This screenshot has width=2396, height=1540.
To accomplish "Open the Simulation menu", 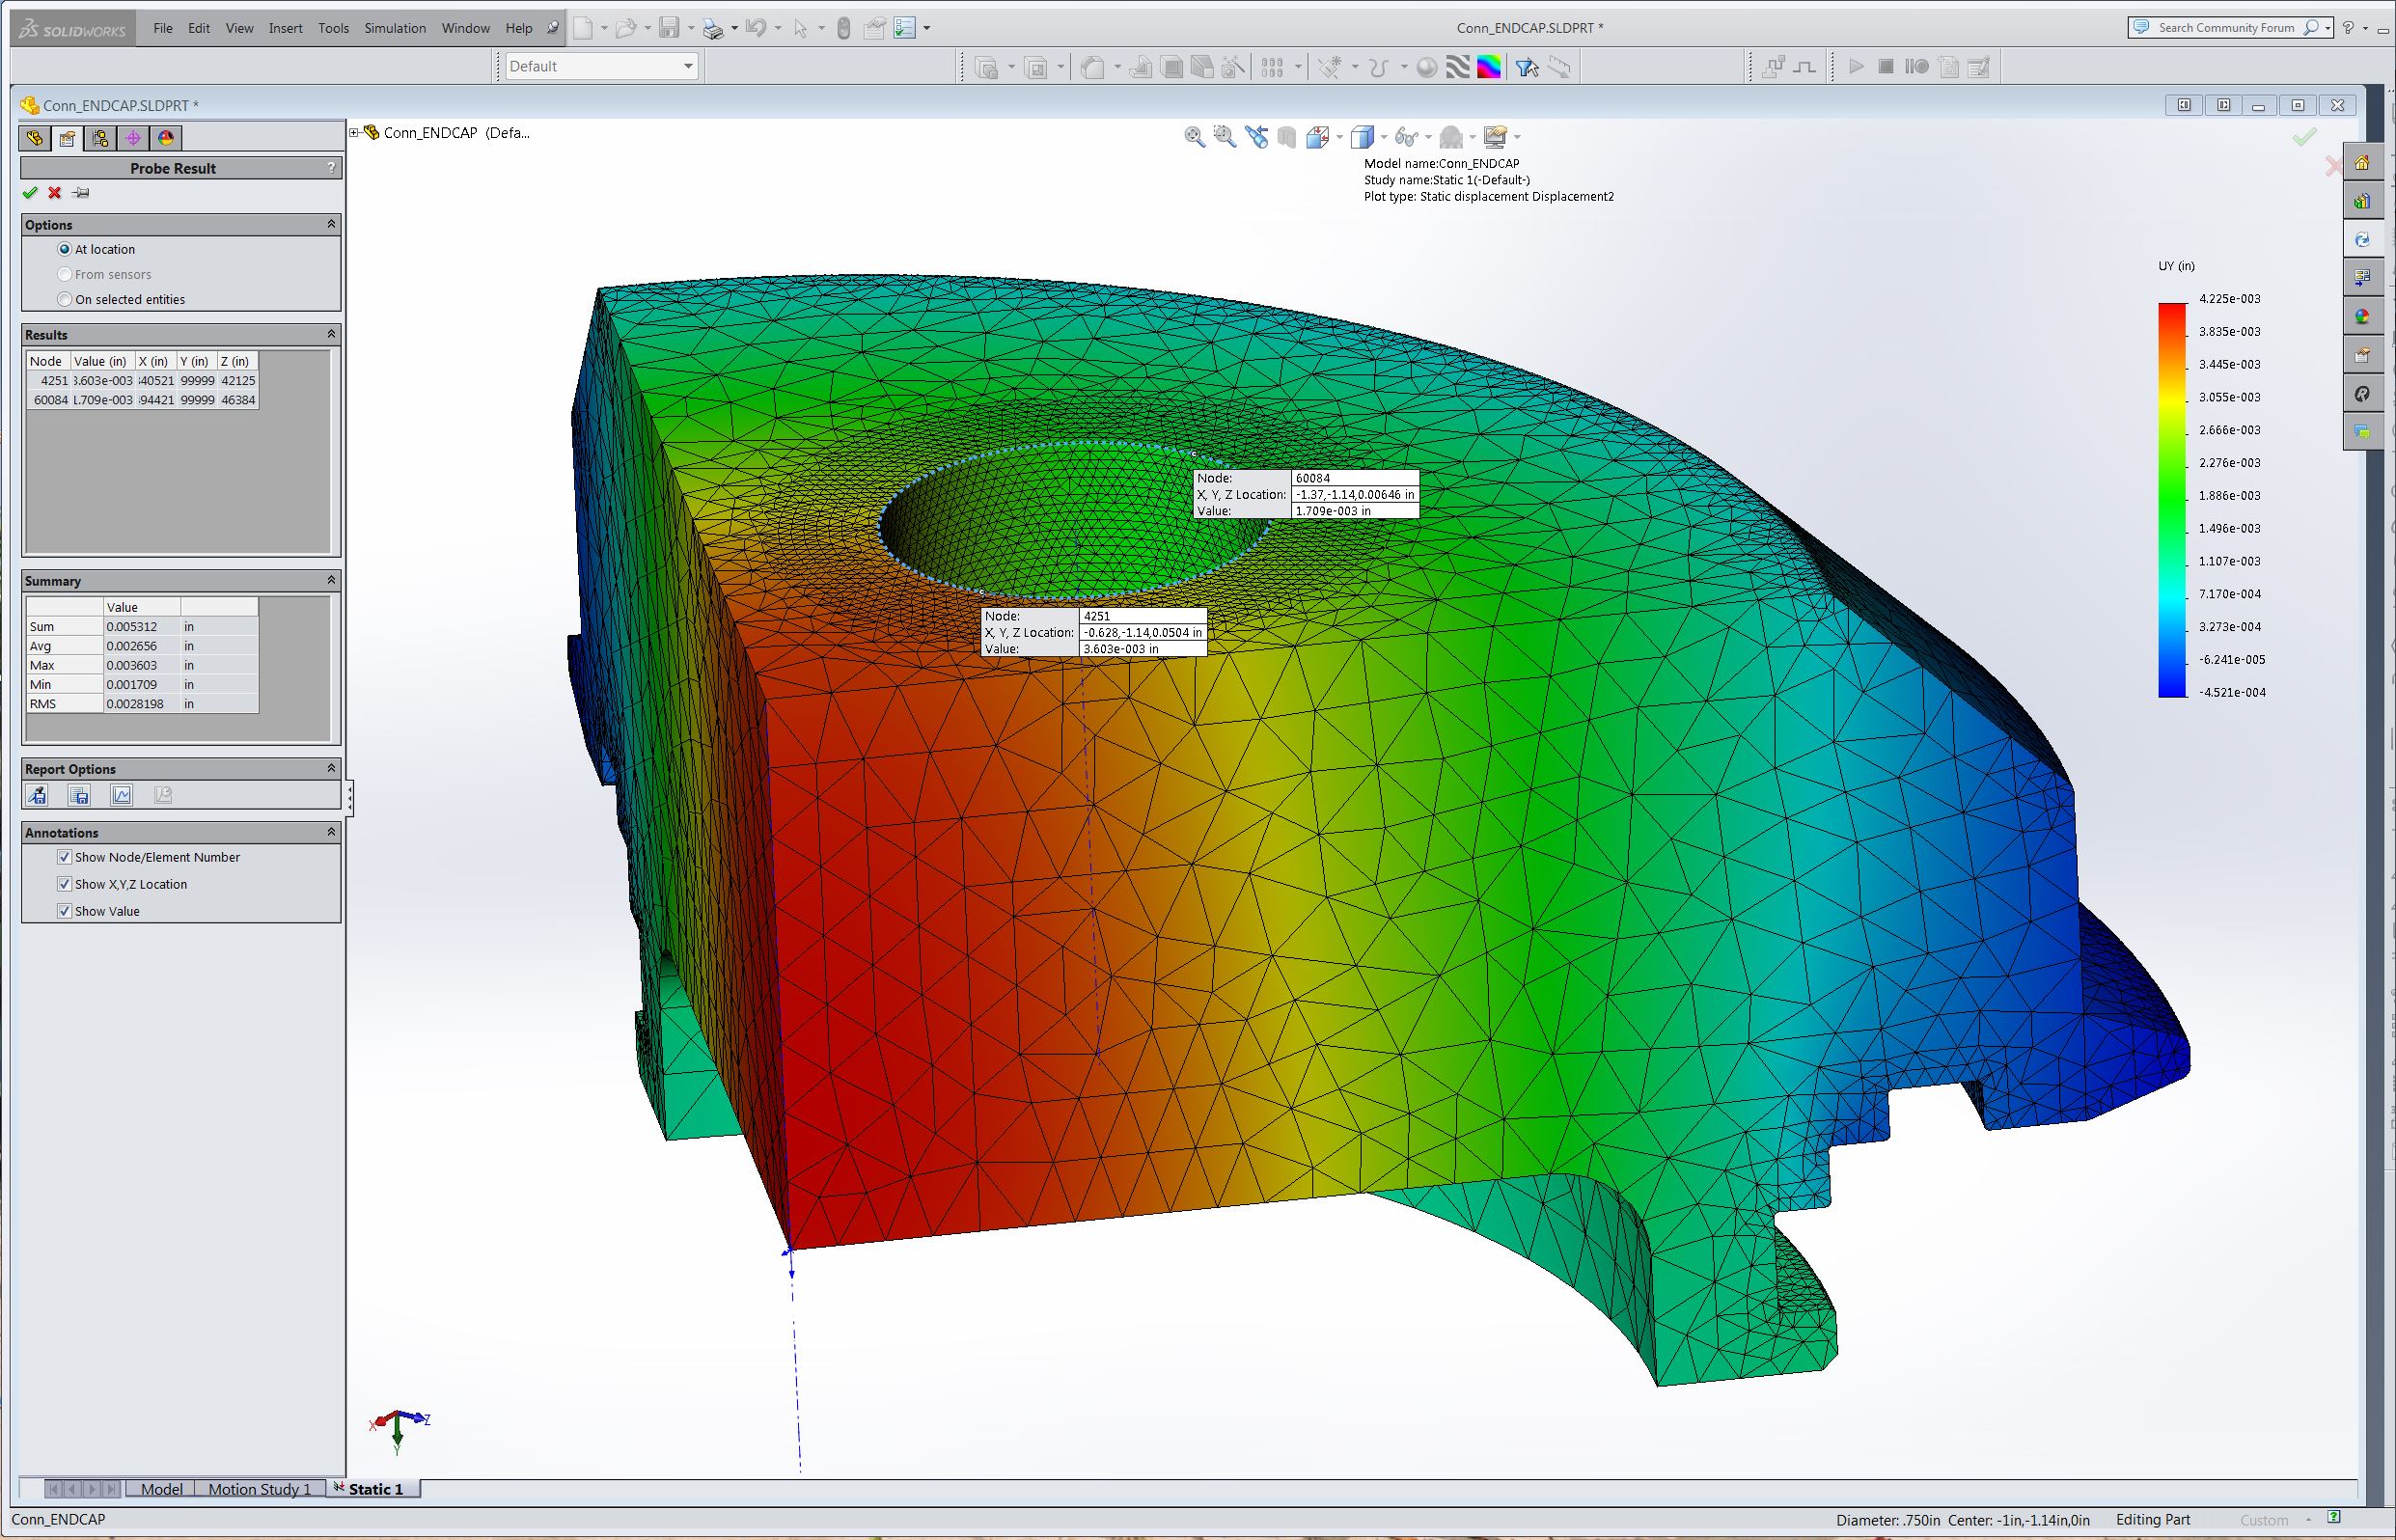I will point(395,28).
